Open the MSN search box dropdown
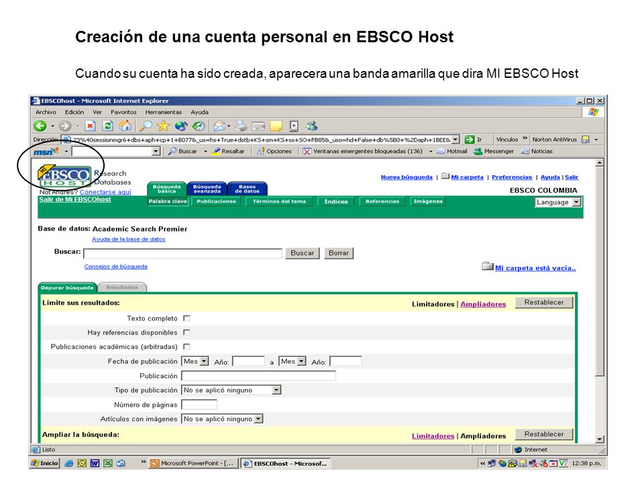Image resolution: width=644 pixels, height=483 pixels. point(156,152)
